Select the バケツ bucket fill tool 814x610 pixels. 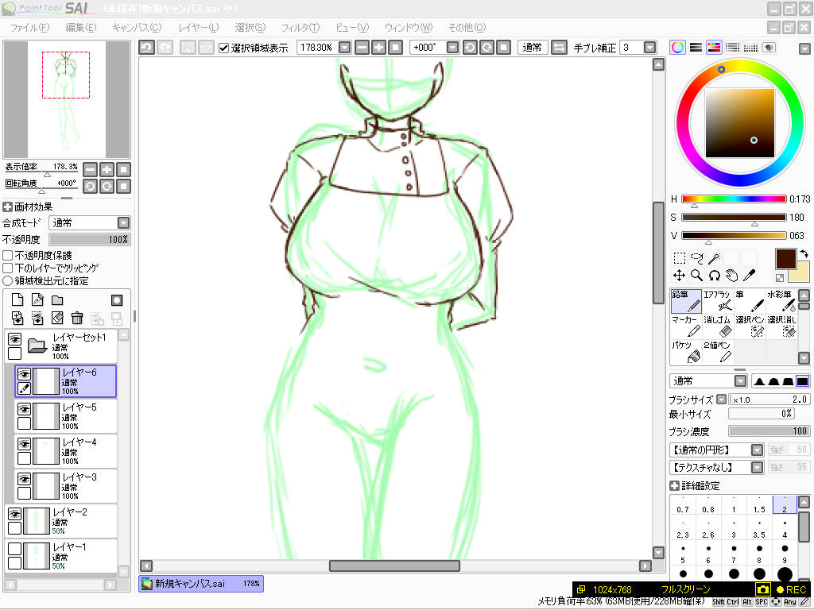(x=686, y=352)
